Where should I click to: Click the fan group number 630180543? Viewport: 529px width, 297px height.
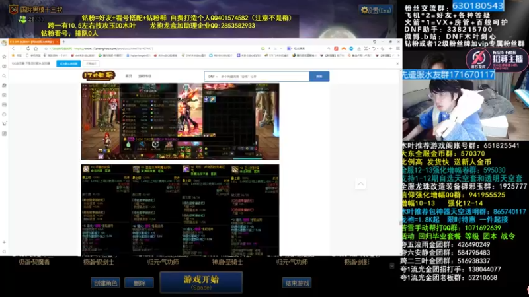coord(477,6)
